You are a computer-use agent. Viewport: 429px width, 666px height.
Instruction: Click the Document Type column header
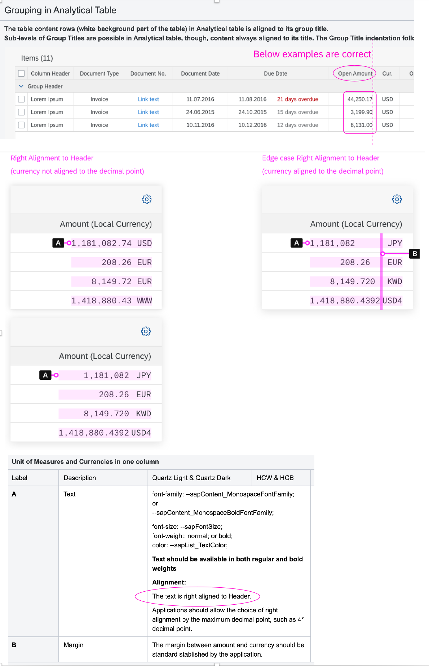click(98, 73)
